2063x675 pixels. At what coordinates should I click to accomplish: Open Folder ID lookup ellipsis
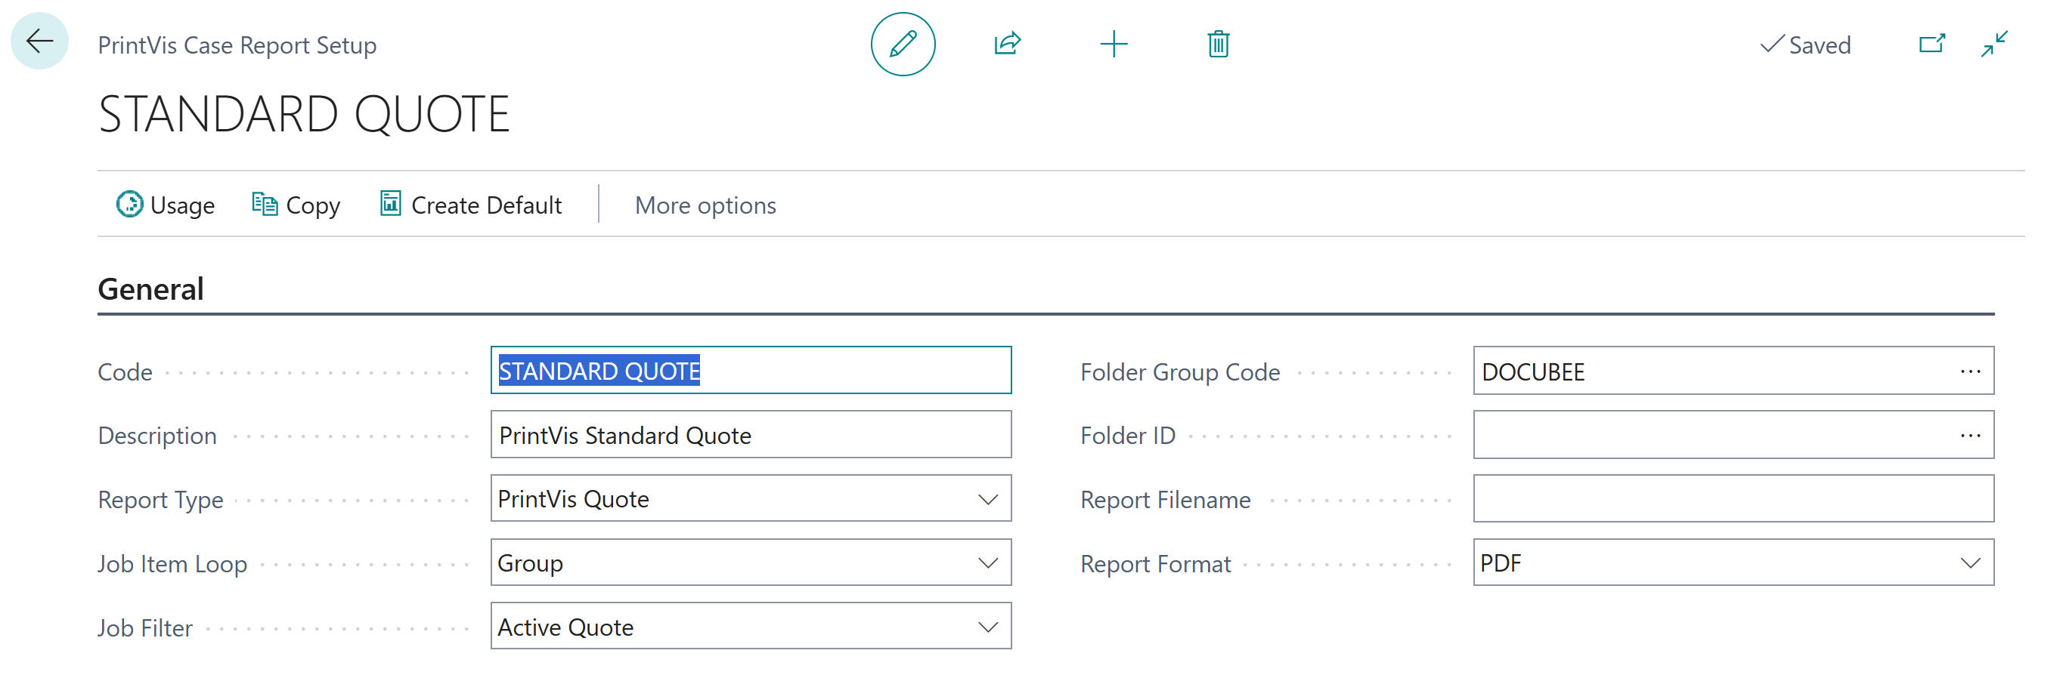coord(1970,435)
